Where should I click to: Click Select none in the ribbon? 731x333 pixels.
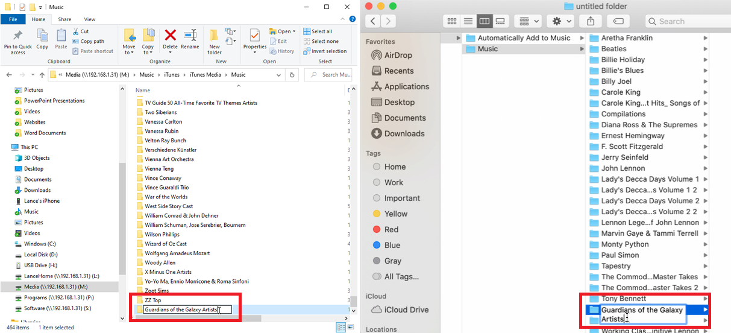[x=321, y=41]
